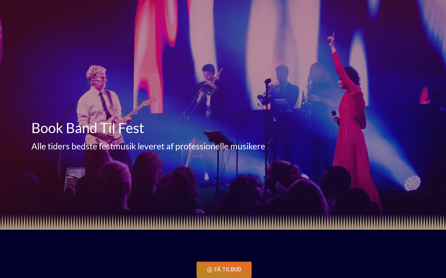Click the gold zigzag divider below the photo
446x278 pixels.
pyautogui.click(x=223, y=222)
